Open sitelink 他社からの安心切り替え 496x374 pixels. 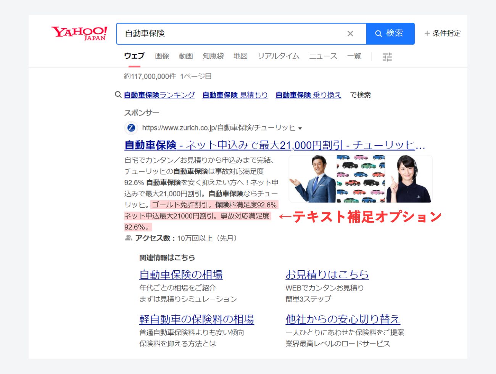click(343, 319)
